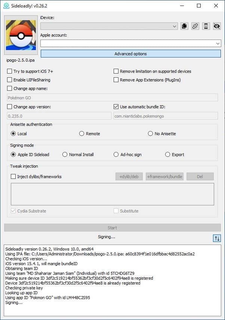Click the ipogo-2.5.0.ipa filename label

[x=21, y=60]
